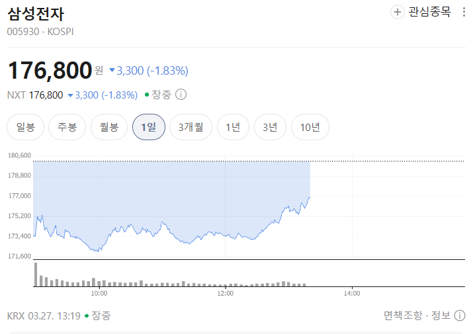
Task: Show the 10년 chart range
Action: 310,127
